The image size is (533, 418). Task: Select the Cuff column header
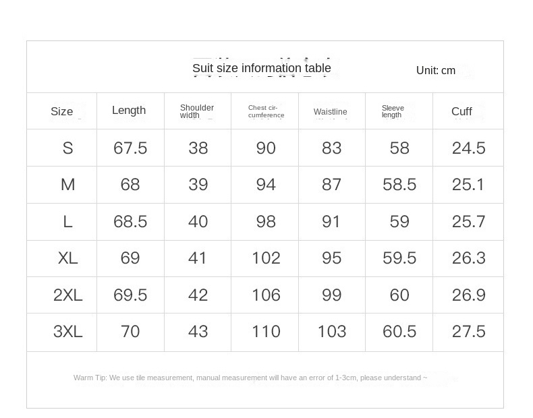click(461, 111)
